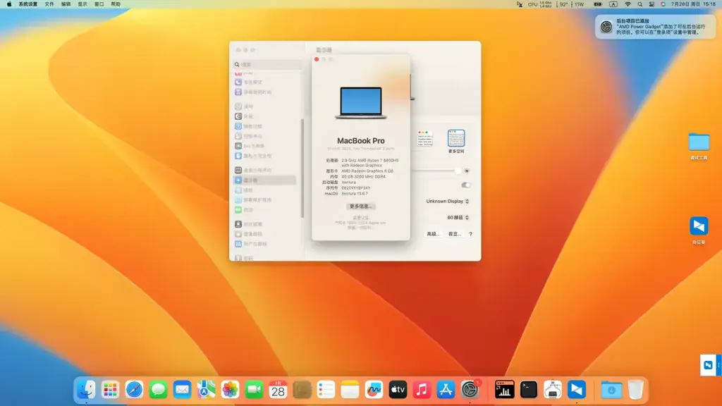The image size is (722, 406).
Task: Open the 文件 menu
Action: click(49, 4)
